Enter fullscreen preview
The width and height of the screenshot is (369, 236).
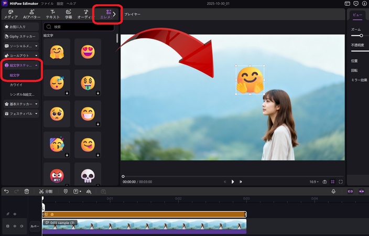(341, 181)
